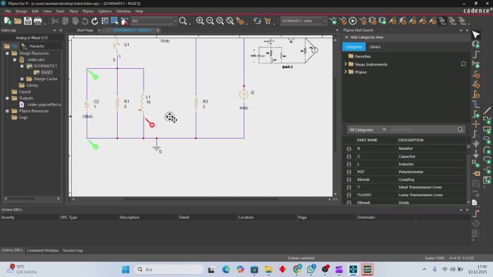Select the Layout folder in project tree
This screenshot has height=277, width=493.
tap(25, 91)
